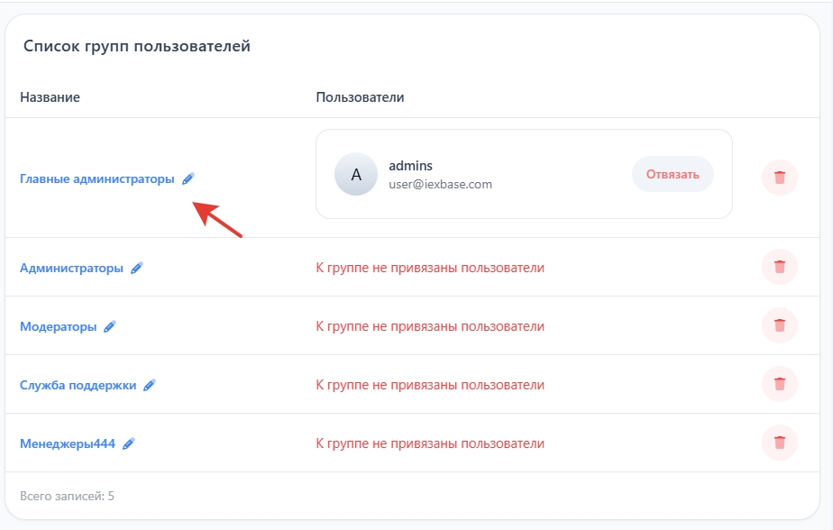Remove the Модераторы group via trash icon

coord(780,325)
